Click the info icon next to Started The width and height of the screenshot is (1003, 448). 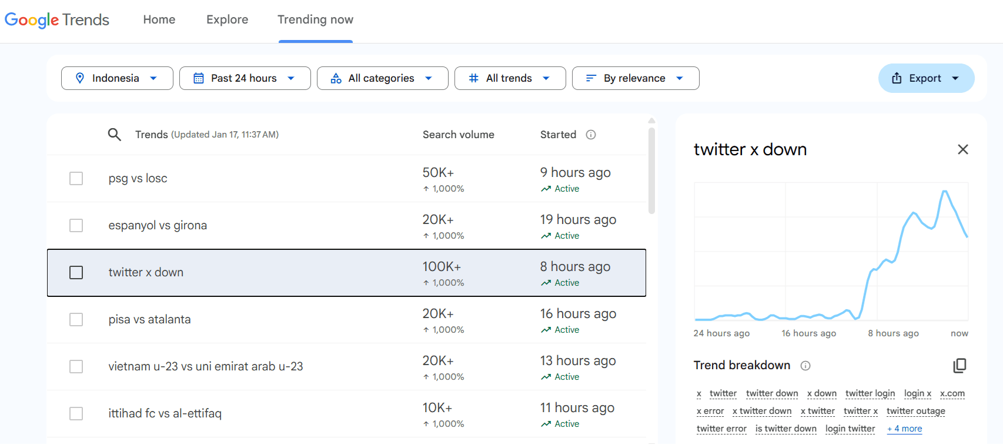point(591,135)
